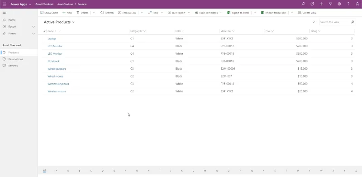This screenshot has height=177, width=362.
Task: Open Category ID column header menu
Action: point(138,31)
